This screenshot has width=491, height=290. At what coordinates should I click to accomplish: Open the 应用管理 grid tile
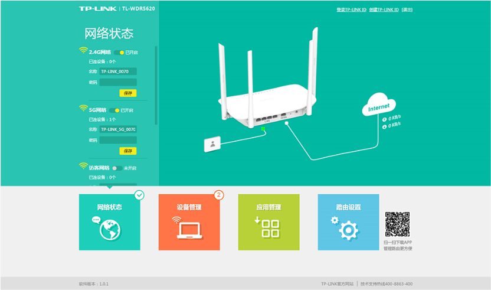coord(269,222)
